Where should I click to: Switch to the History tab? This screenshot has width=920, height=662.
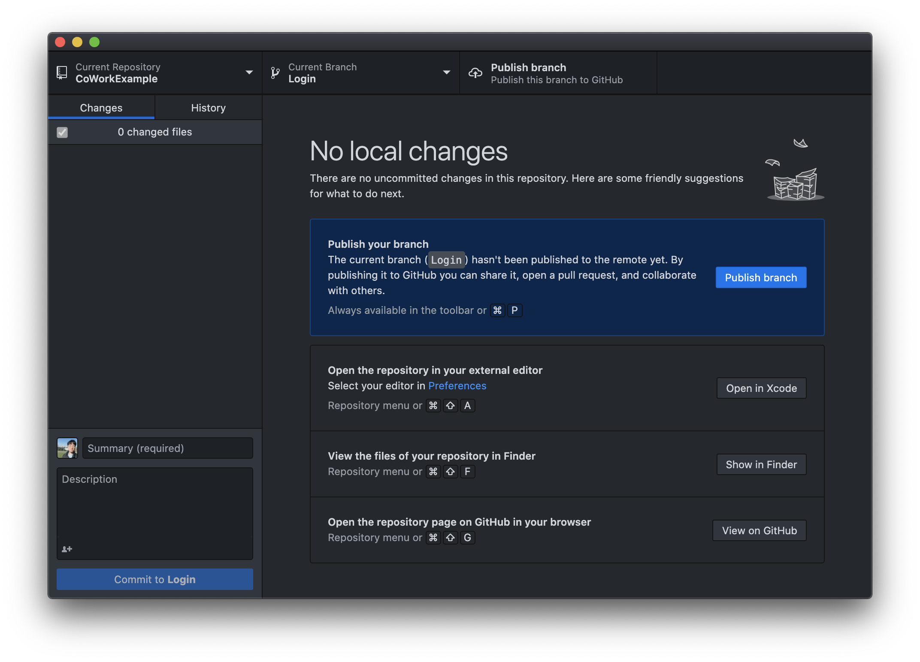208,108
